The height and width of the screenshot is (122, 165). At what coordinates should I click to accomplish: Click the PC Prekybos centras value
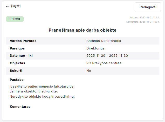tap(104, 63)
